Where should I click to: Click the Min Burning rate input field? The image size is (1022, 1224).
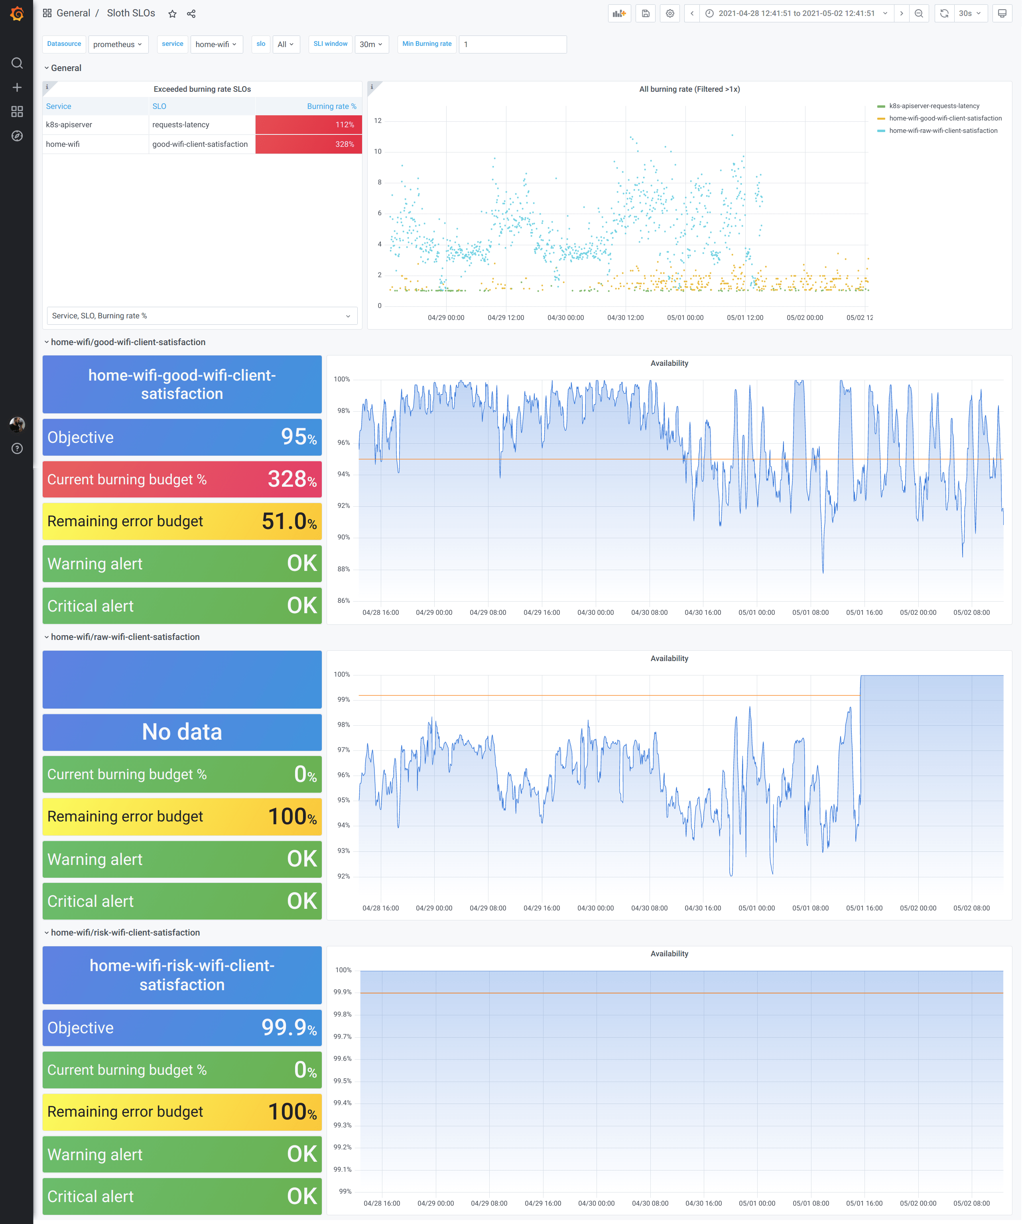click(512, 44)
